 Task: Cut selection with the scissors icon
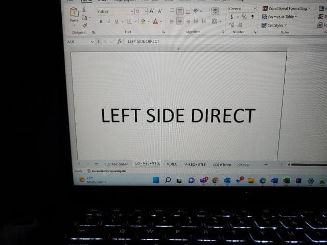84,10
